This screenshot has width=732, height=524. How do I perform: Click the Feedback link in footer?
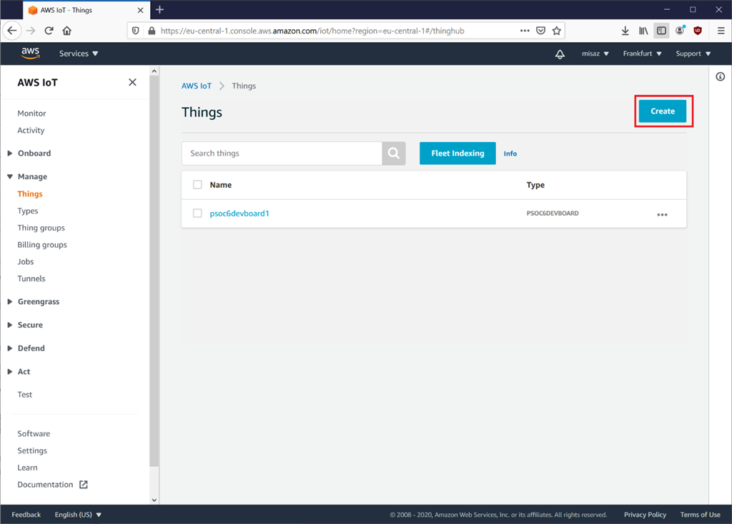tap(26, 515)
